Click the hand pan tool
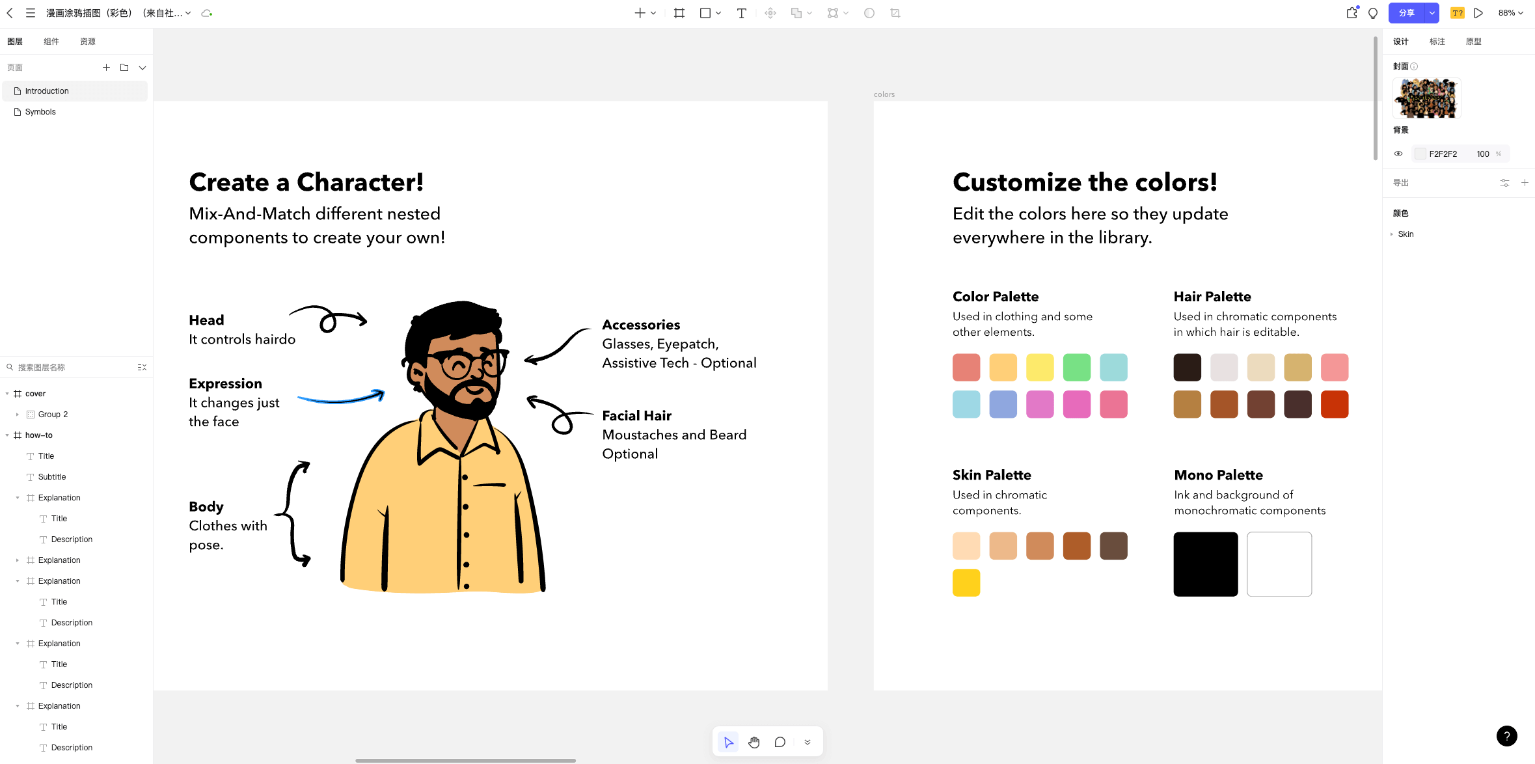This screenshot has height=764, width=1535. [754, 743]
